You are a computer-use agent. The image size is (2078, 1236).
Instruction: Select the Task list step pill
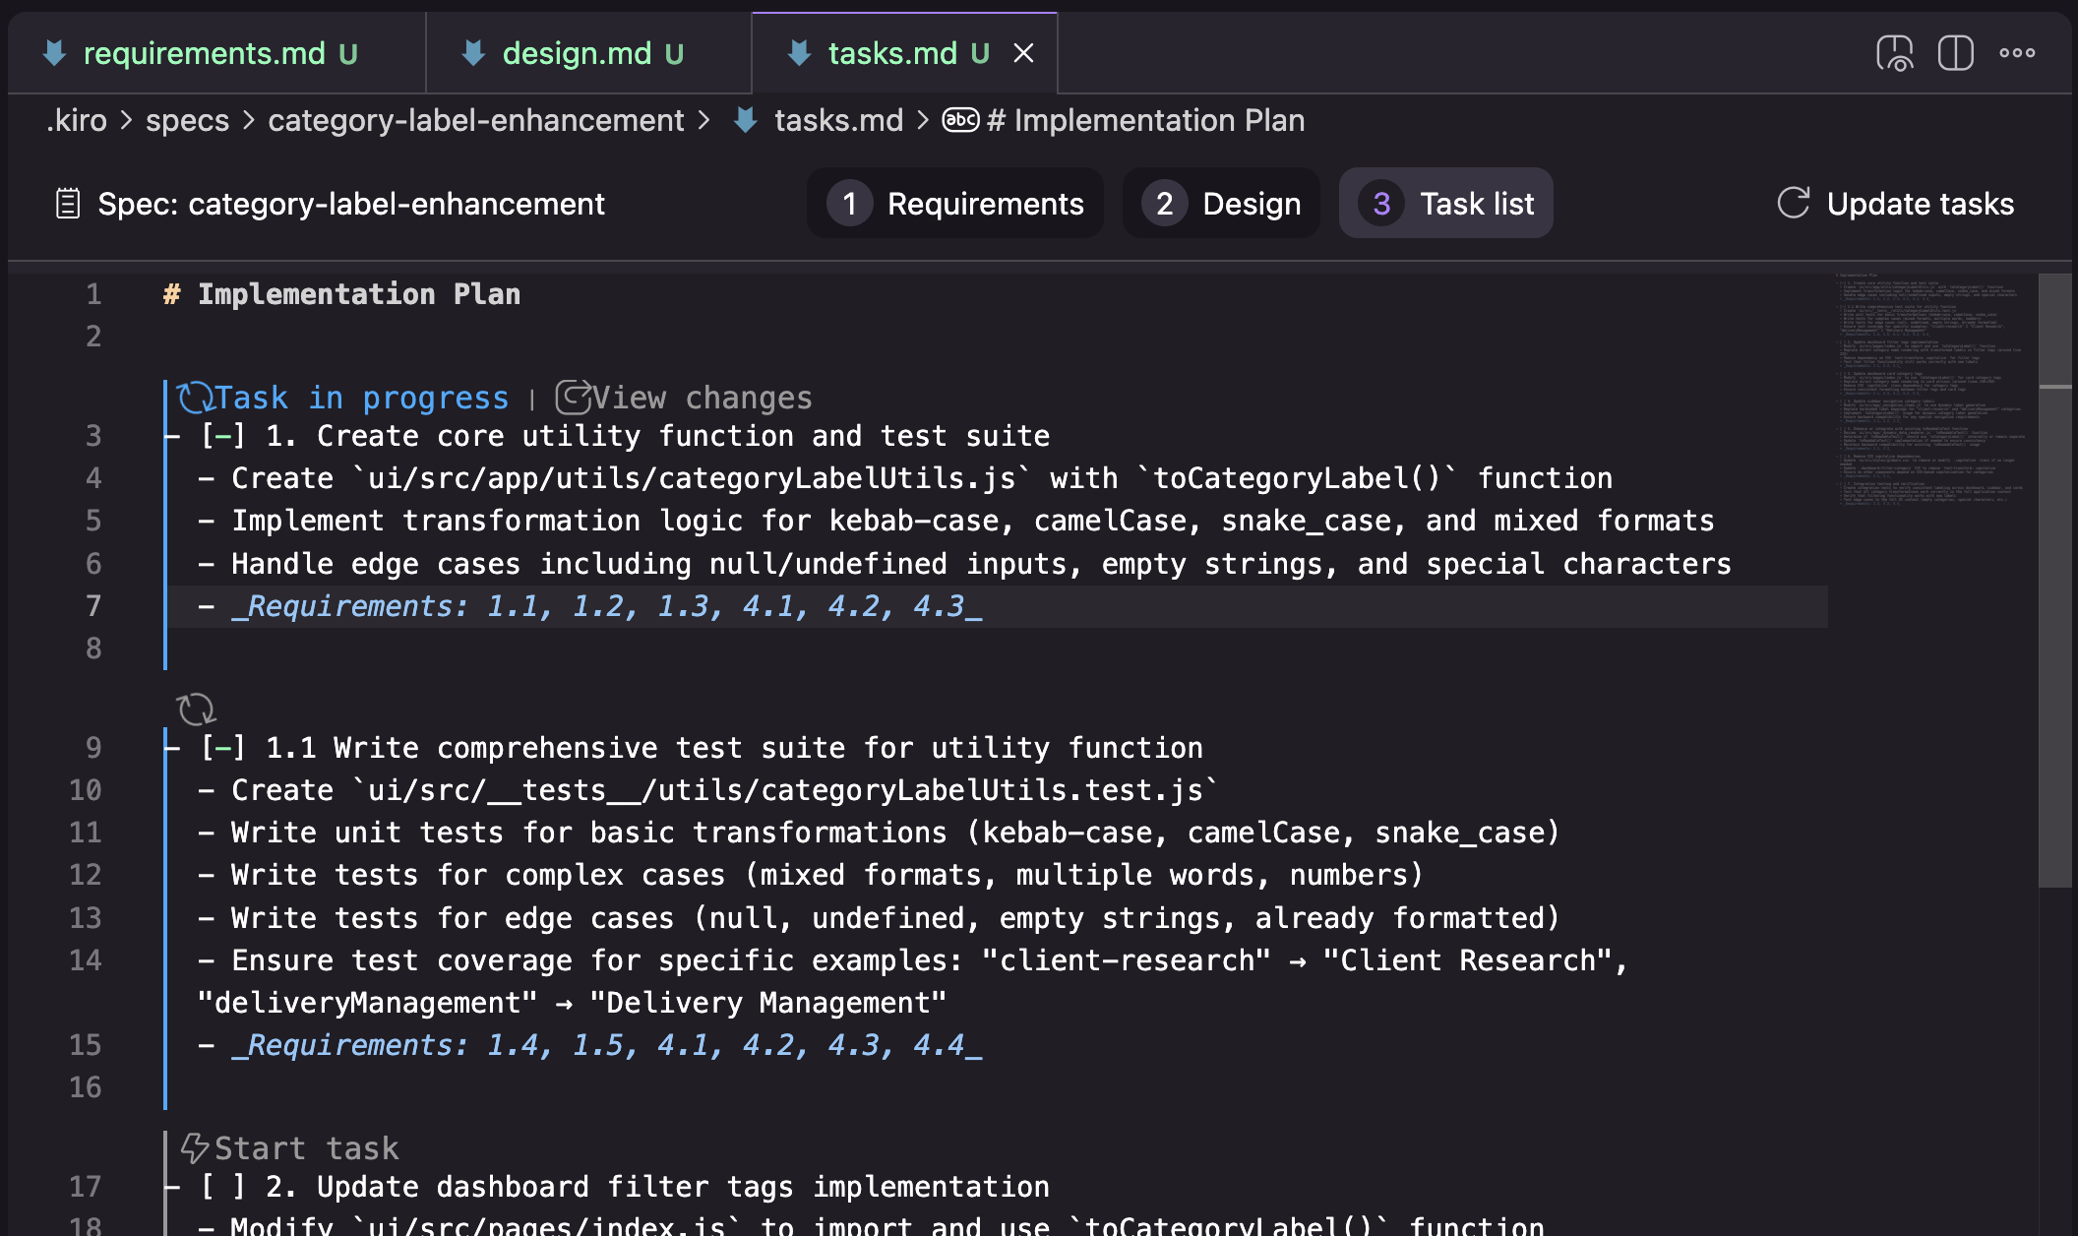pyautogui.click(x=1445, y=204)
